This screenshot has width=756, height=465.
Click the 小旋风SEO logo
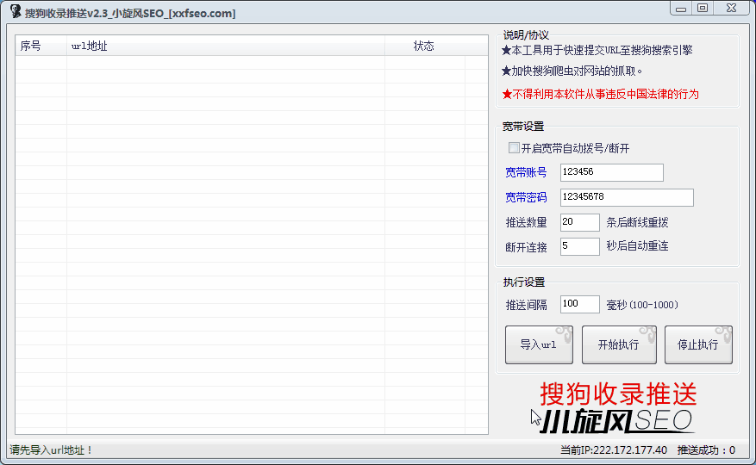point(617,421)
